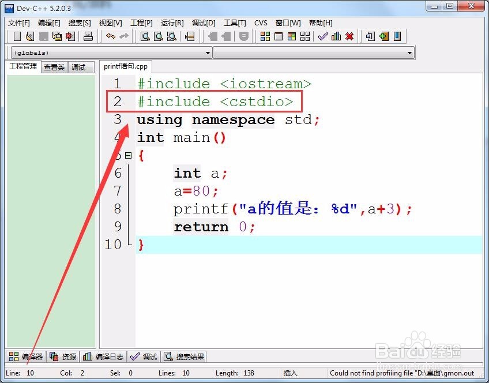489x383 pixels.
Task: Click the Redo arrow icon
Action: (124, 36)
